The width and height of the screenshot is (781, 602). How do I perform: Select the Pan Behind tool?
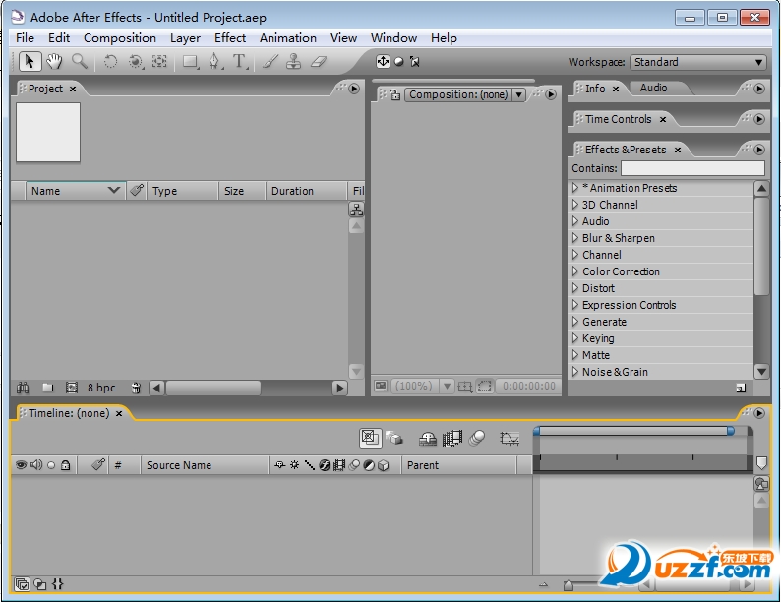[x=159, y=62]
